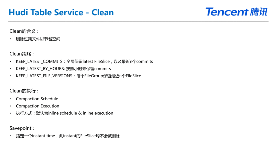
Task: Click the latest FileSlice phrase
Action: 96,62
